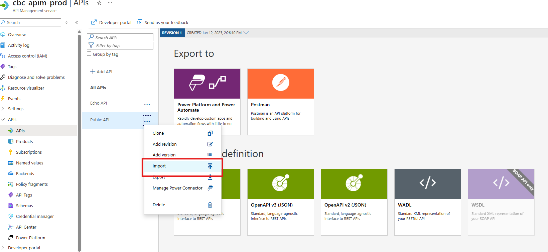The image size is (548, 252).
Task: Click the Delete trash icon in the menu
Action: click(x=210, y=205)
